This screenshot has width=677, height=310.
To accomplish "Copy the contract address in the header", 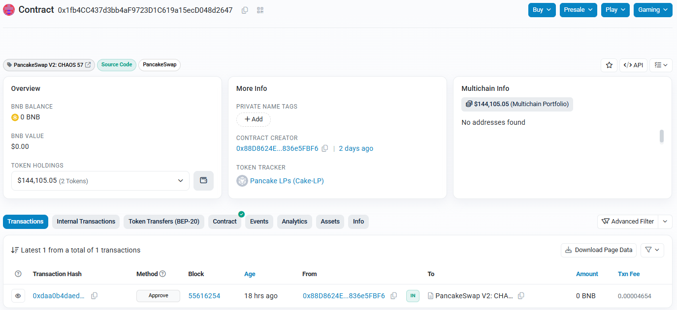I will coord(245,10).
